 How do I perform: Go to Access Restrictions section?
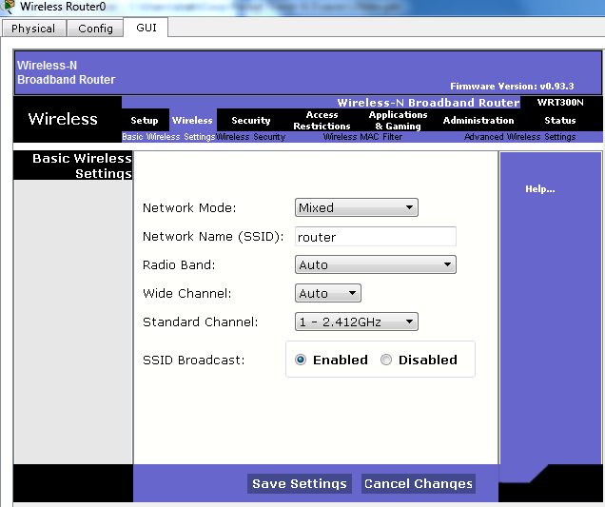[x=322, y=121]
